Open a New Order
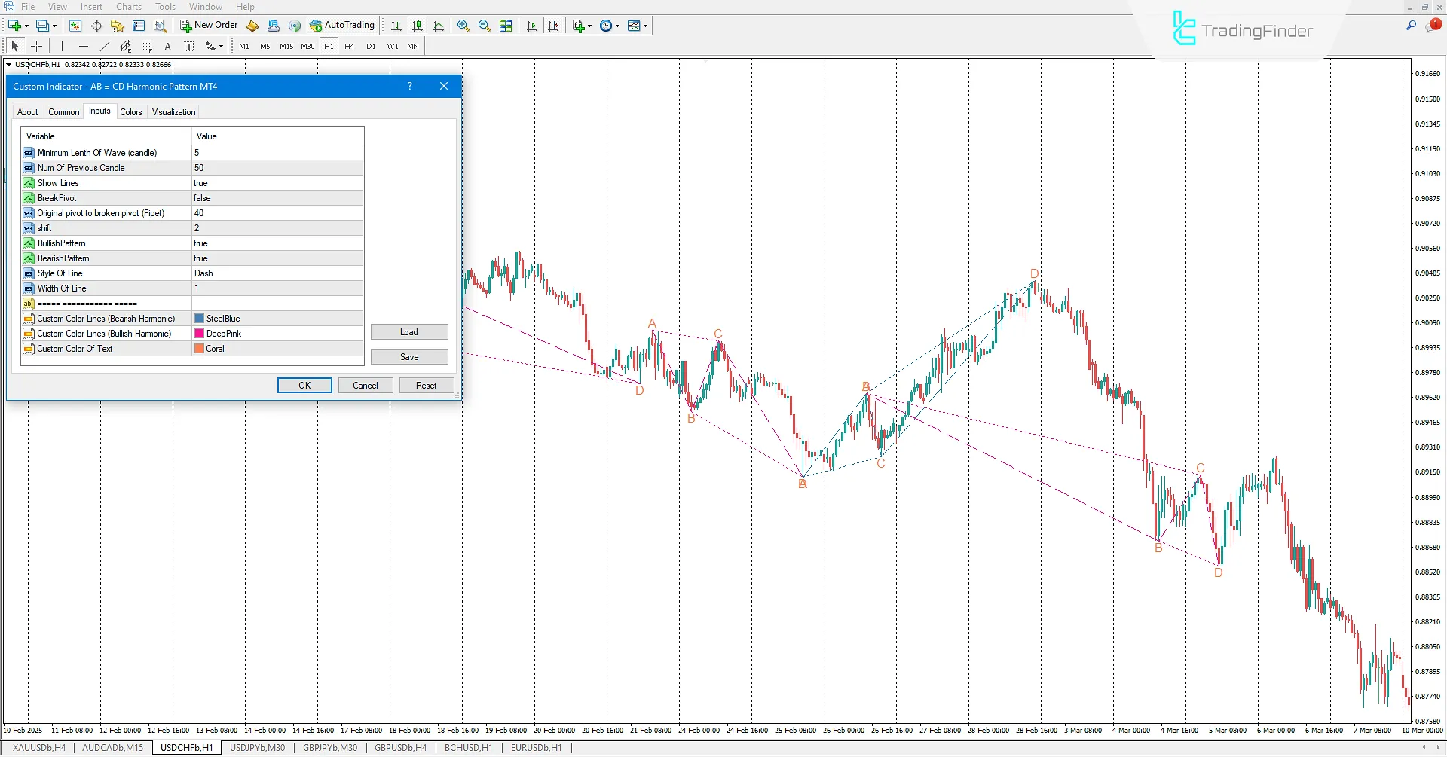1447x757 pixels. click(x=209, y=25)
